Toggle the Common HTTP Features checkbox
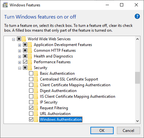This screenshot has height=138, width=144. pyautogui.click(x=25, y=50)
